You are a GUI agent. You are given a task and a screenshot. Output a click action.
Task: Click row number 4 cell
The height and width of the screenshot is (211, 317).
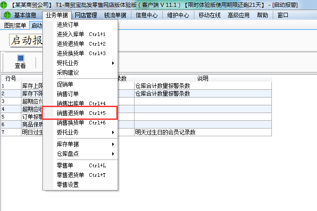pos(11,109)
